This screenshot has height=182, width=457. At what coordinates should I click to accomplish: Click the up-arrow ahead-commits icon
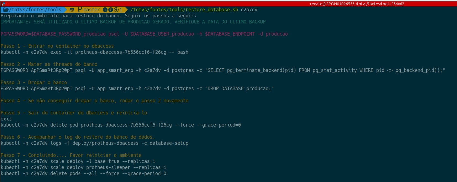click(116, 10)
